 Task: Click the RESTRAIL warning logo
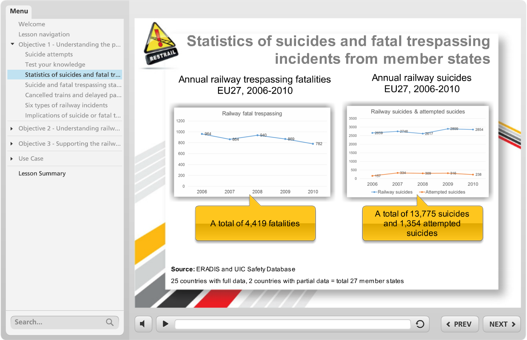[x=160, y=44]
